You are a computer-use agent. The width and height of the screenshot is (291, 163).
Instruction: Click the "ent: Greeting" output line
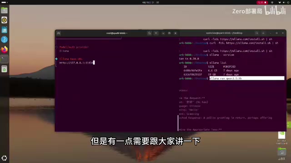[x=189, y=114]
